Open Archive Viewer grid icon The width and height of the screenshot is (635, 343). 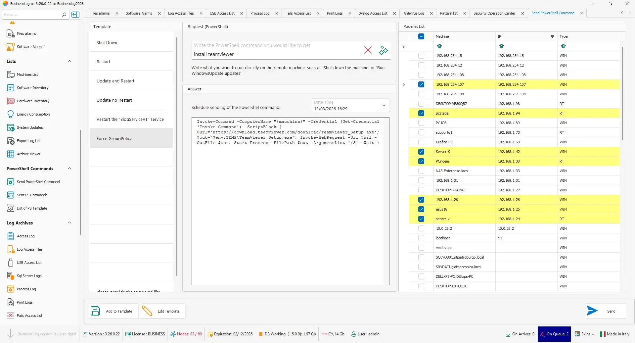(11, 154)
